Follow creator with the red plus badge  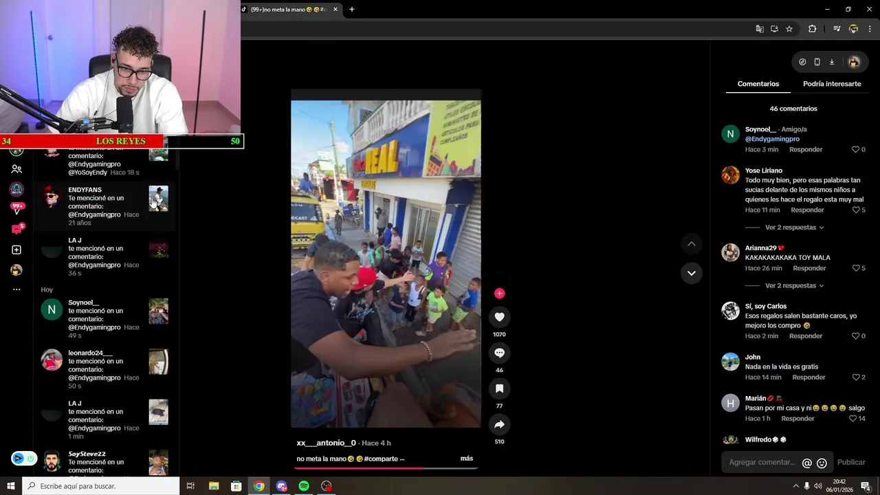coord(499,293)
